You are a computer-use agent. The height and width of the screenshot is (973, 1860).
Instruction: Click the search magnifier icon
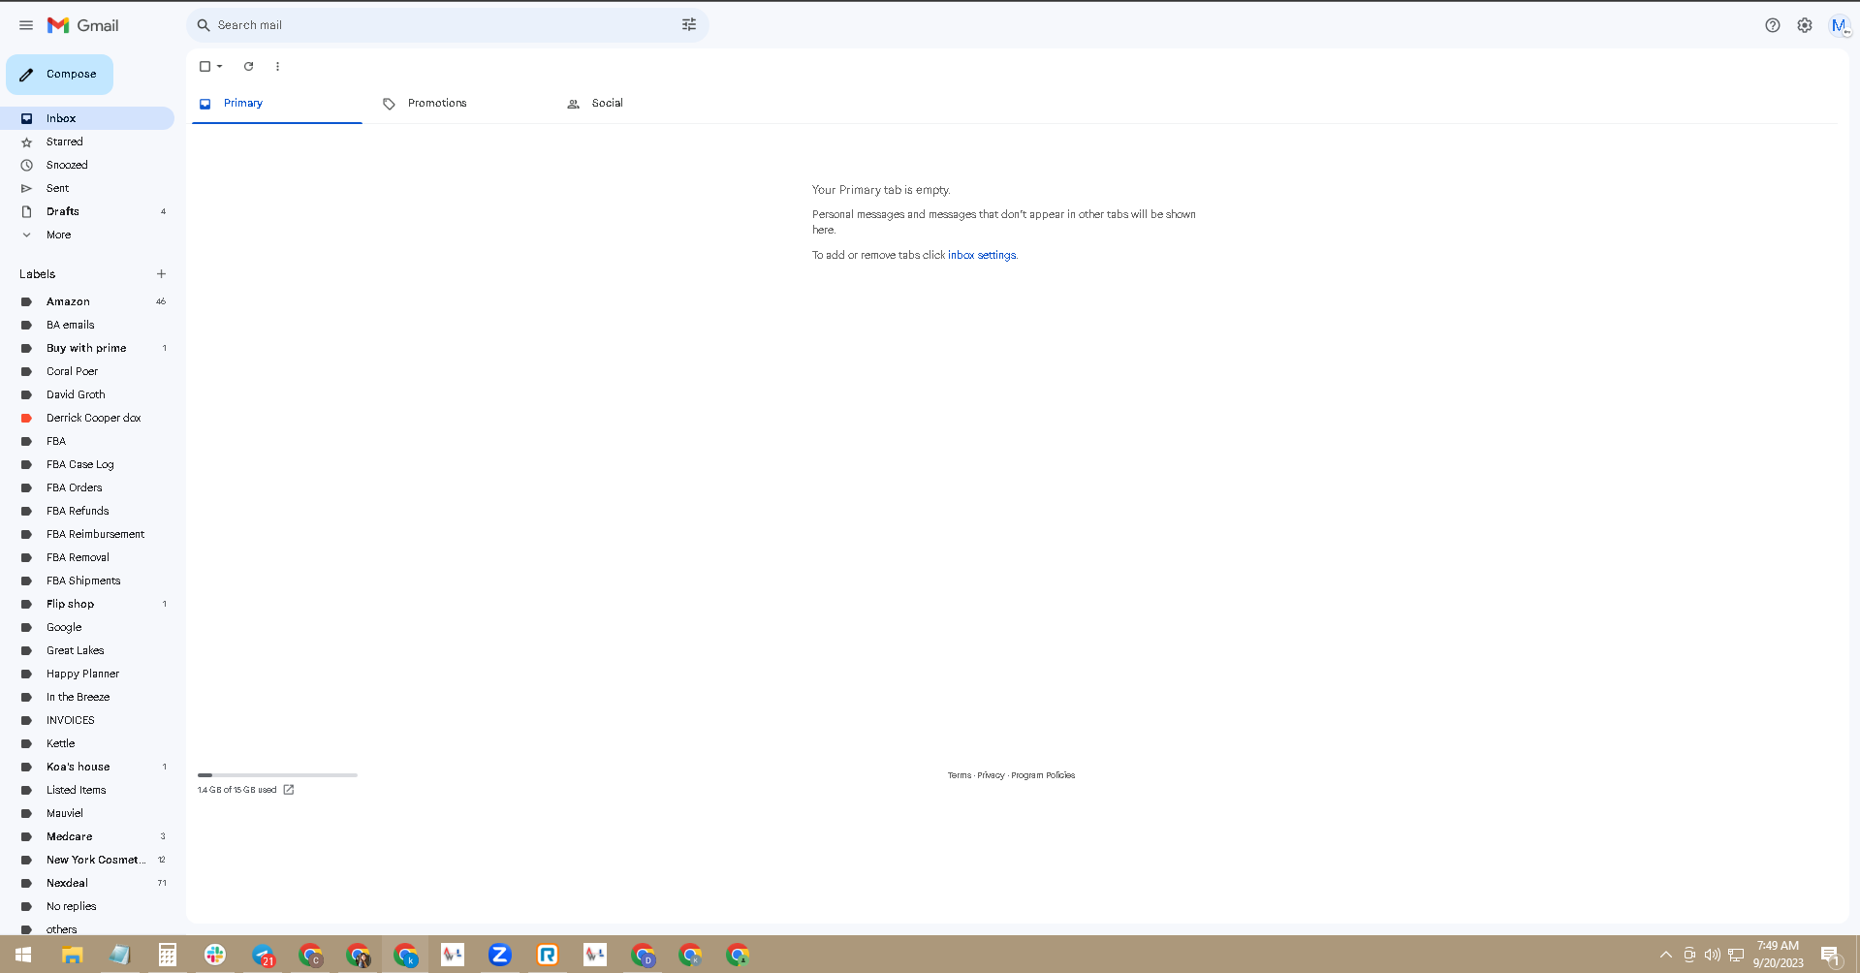(204, 25)
